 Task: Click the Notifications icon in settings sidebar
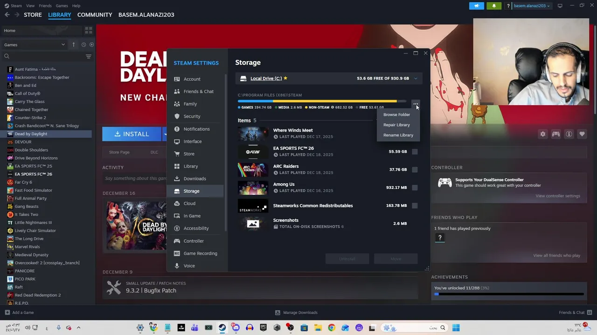click(x=177, y=129)
